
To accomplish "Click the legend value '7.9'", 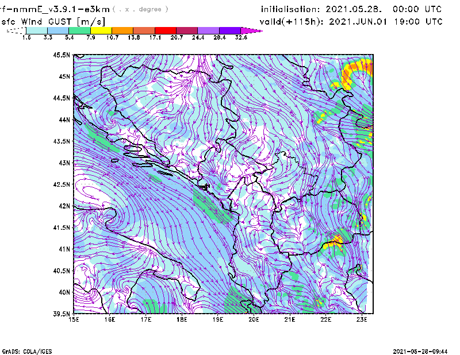I will click(x=91, y=37).
